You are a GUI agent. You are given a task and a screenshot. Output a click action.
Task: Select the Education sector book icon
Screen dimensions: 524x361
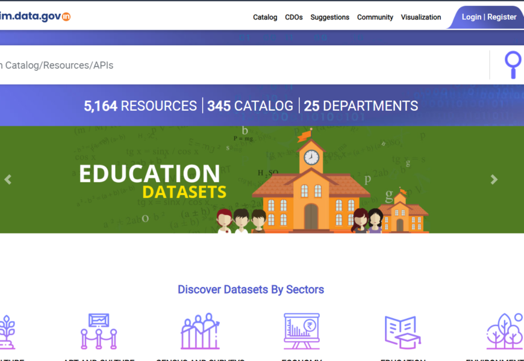pos(402,332)
